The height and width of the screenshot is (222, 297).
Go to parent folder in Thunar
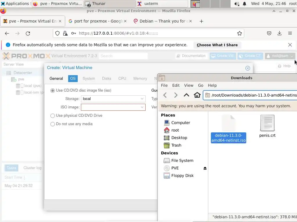click(186, 95)
